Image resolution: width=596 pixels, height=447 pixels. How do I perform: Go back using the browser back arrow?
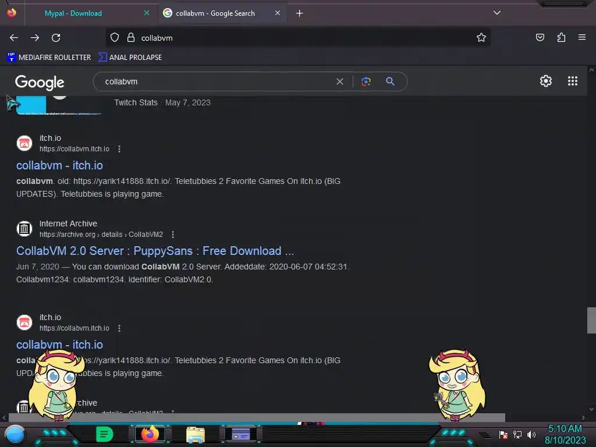click(14, 38)
